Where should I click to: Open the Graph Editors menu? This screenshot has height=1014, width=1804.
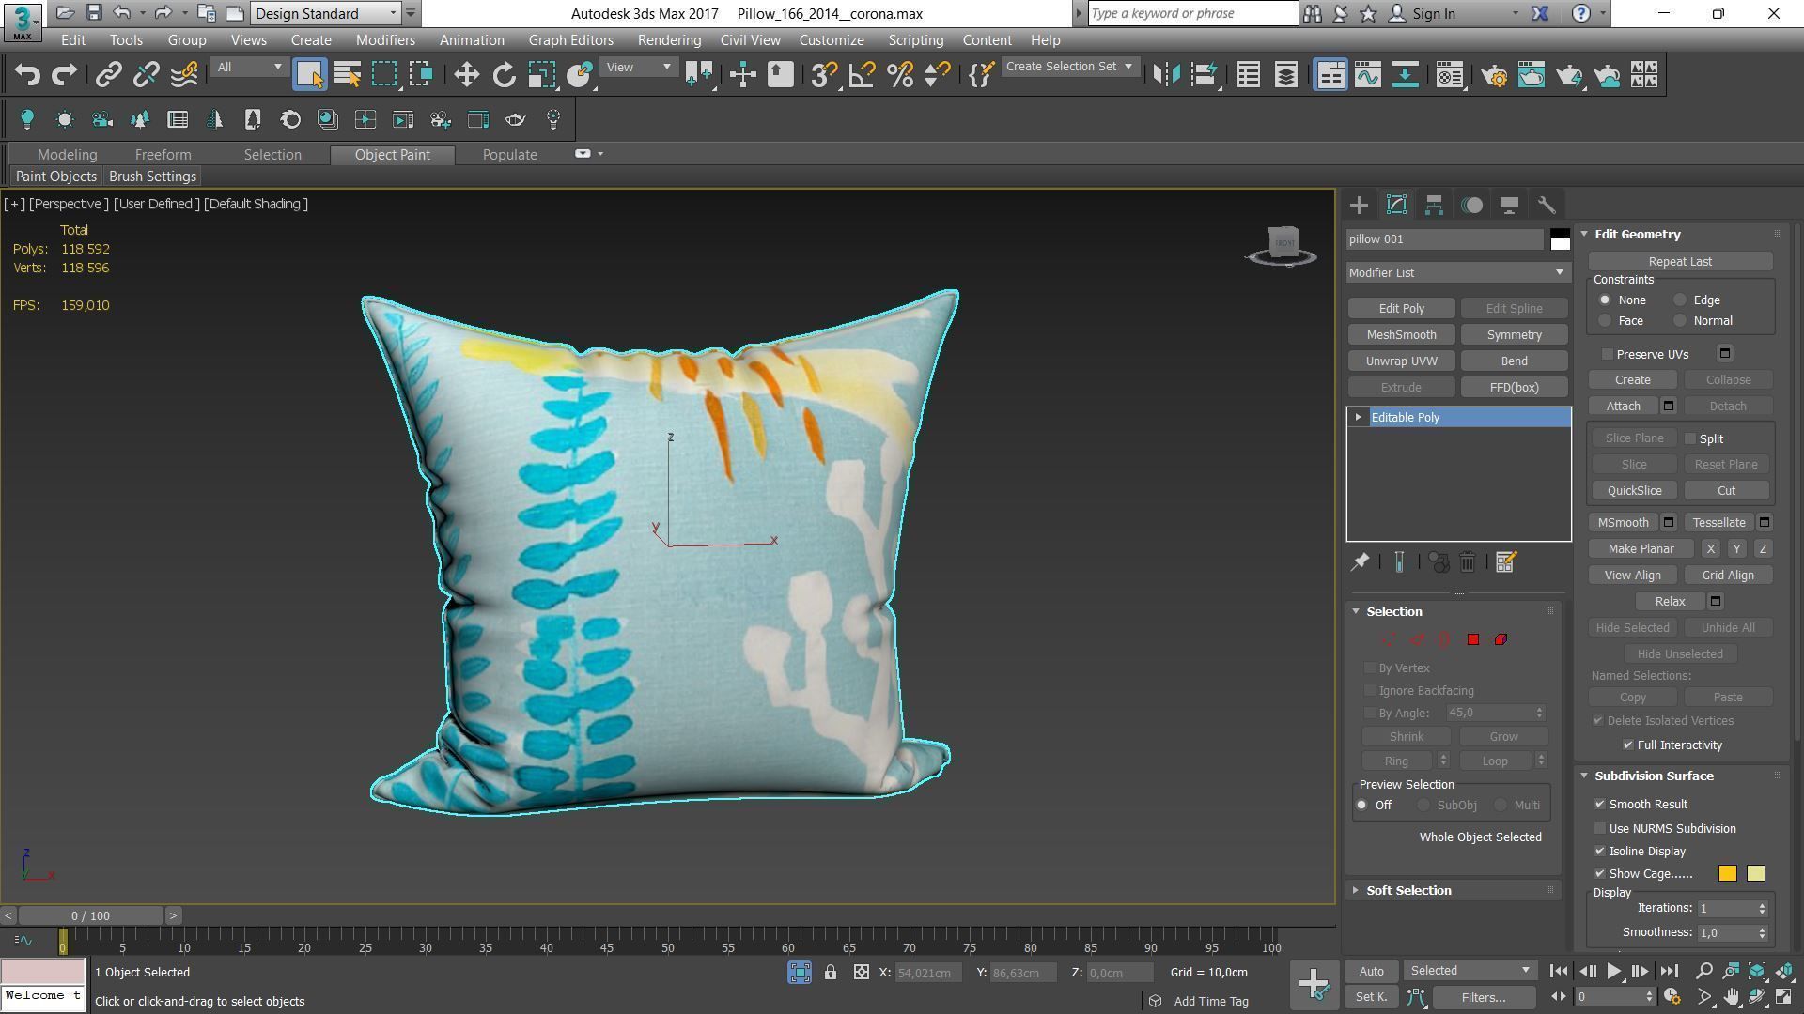[570, 40]
